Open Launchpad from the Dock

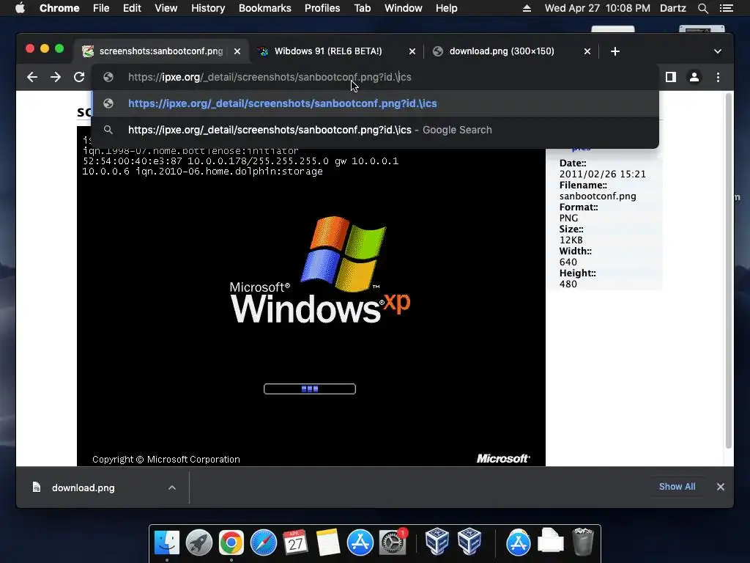coord(199,542)
